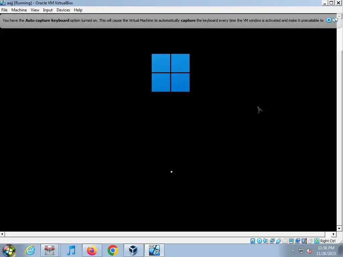
Task: Launch Google Chrome from the taskbar
Action: (x=113, y=250)
